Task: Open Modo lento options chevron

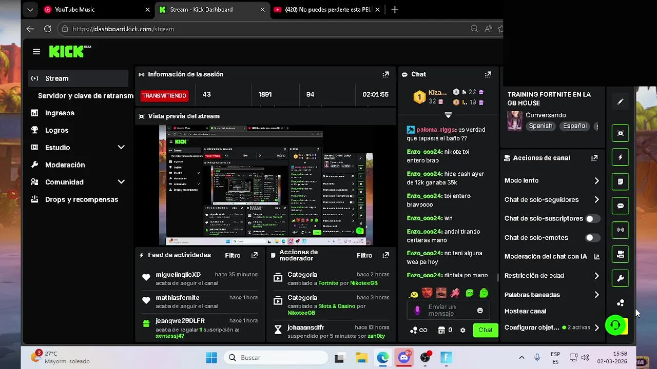Action: (596, 181)
